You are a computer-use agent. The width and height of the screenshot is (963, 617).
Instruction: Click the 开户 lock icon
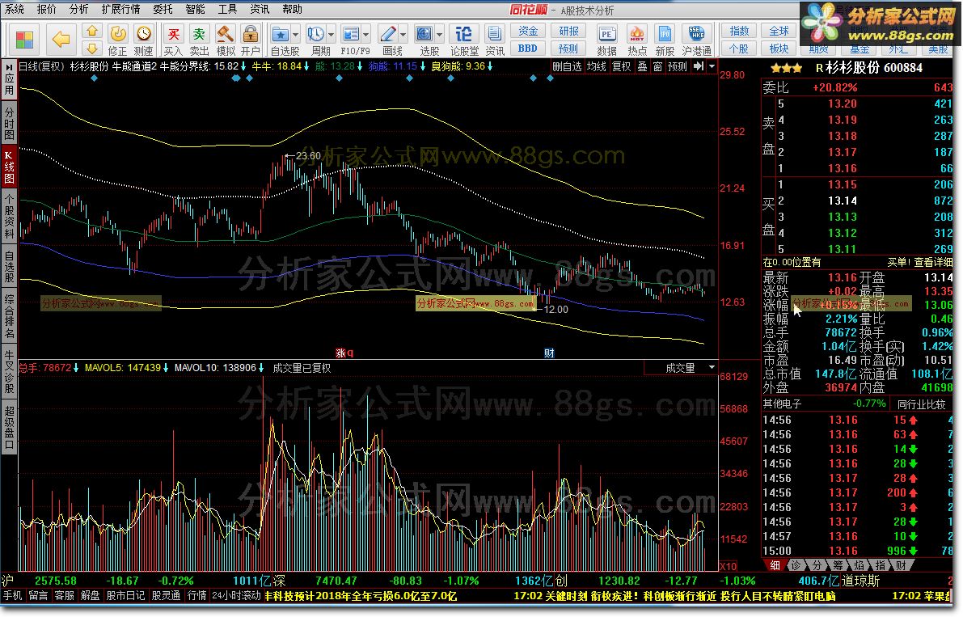coord(251,40)
